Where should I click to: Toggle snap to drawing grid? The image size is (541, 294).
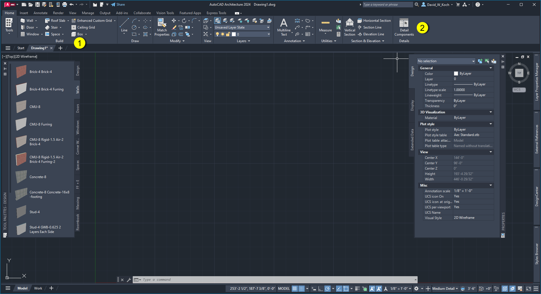point(301,289)
